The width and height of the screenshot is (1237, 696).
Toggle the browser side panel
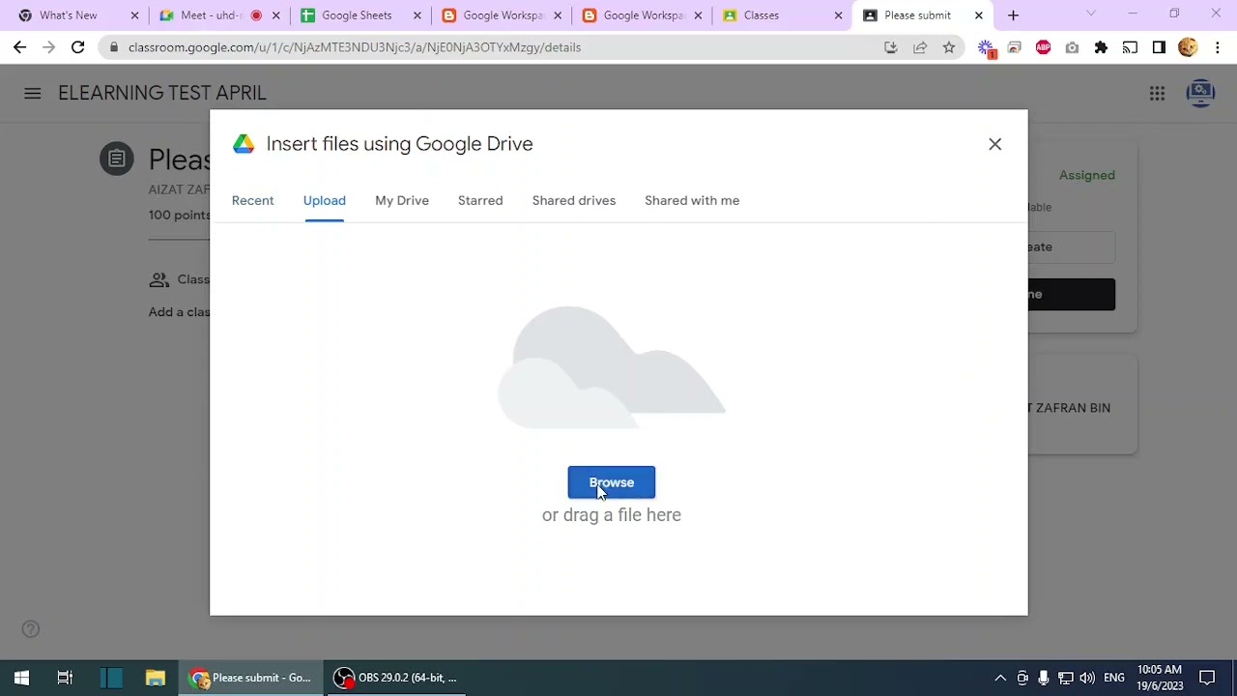(x=1159, y=47)
